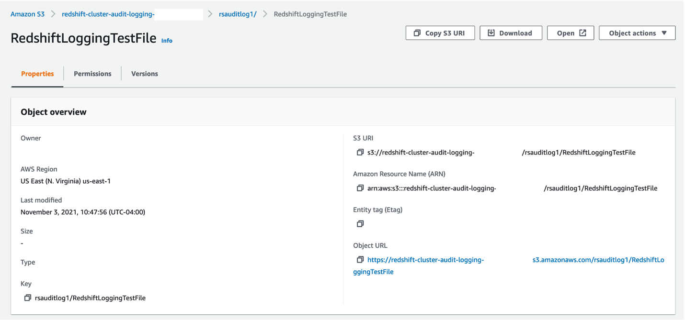Click the Info link beside the title
This screenshot has height=320, width=685.
(167, 41)
